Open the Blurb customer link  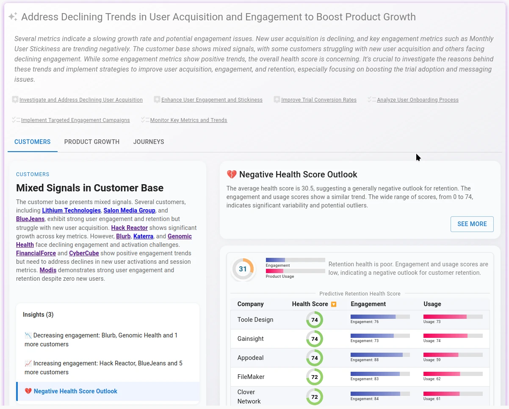click(123, 236)
